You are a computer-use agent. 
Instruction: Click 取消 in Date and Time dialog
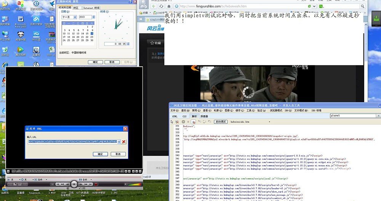point(112,62)
